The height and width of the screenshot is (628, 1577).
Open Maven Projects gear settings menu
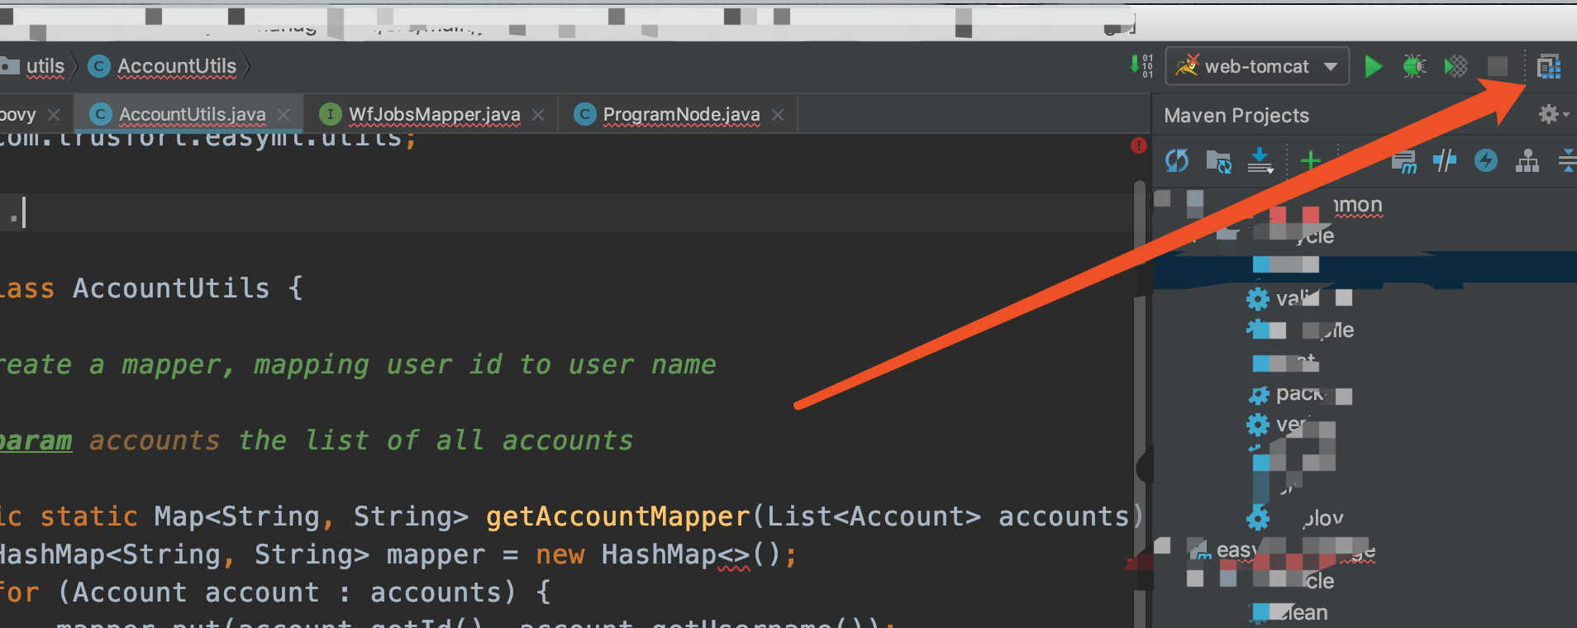coord(1552,114)
